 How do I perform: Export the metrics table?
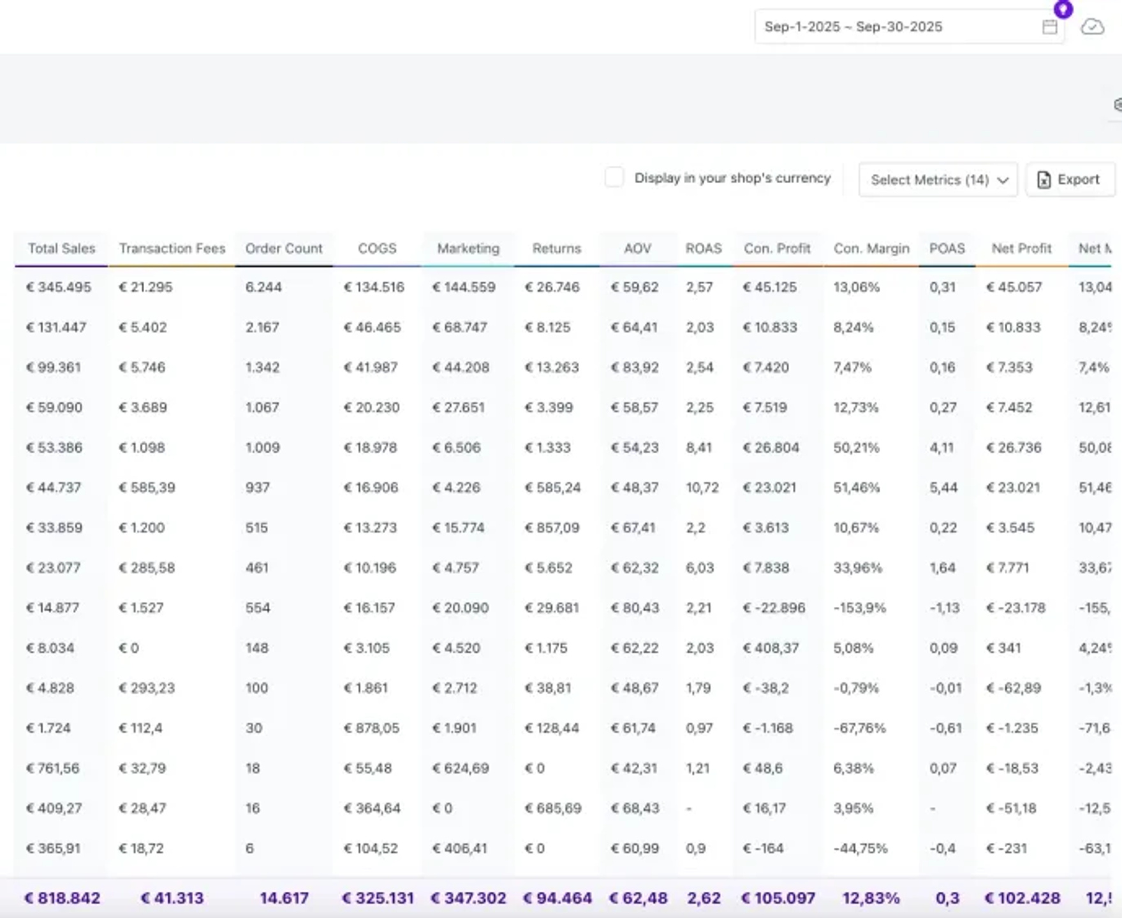click(x=1070, y=180)
